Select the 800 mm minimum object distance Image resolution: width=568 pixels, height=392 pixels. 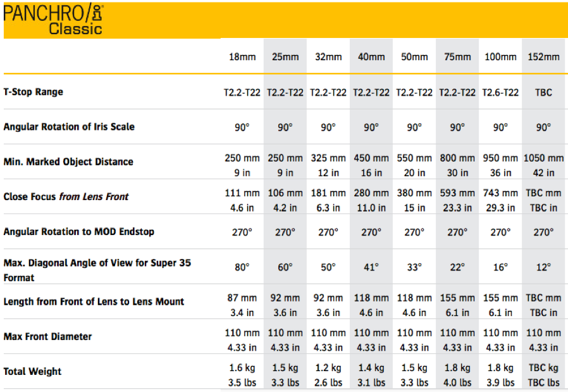457,158
